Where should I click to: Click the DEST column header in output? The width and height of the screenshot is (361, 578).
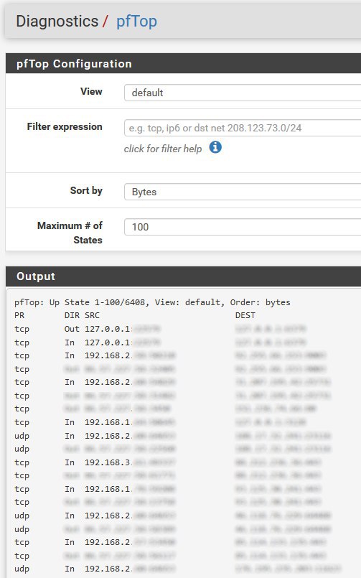click(x=245, y=315)
